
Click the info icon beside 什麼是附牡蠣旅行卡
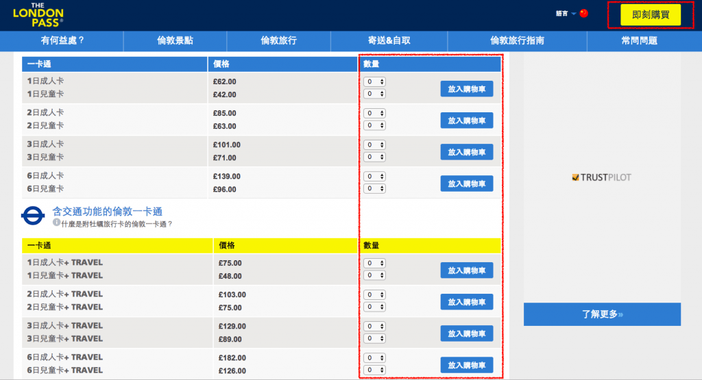tap(56, 223)
